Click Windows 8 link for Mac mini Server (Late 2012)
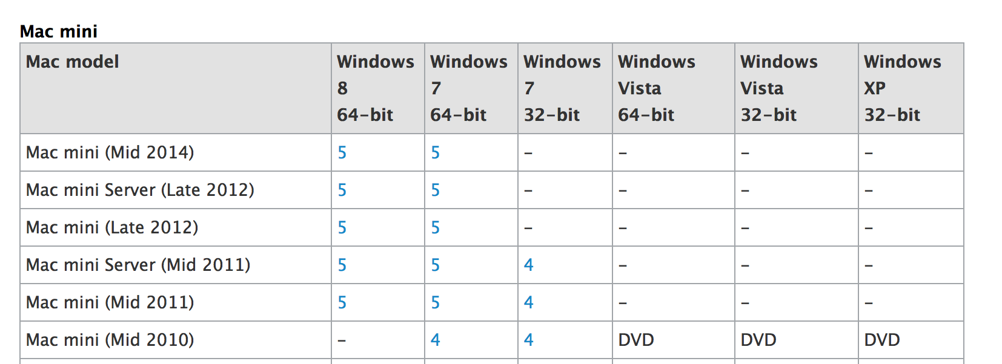The width and height of the screenshot is (1002, 364). pos(342,190)
